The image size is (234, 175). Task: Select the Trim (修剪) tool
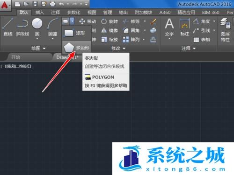click(x=131, y=21)
